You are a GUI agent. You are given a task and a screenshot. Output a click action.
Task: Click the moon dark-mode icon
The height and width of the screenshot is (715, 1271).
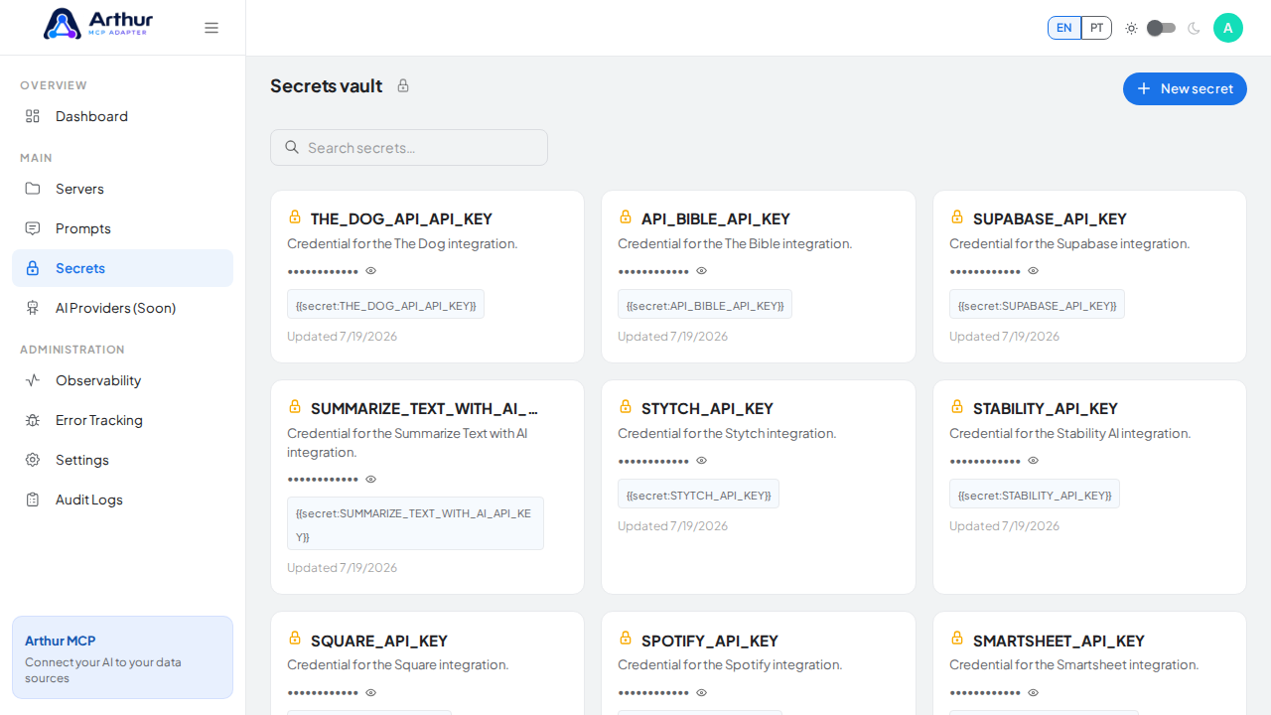(x=1194, y=28)
